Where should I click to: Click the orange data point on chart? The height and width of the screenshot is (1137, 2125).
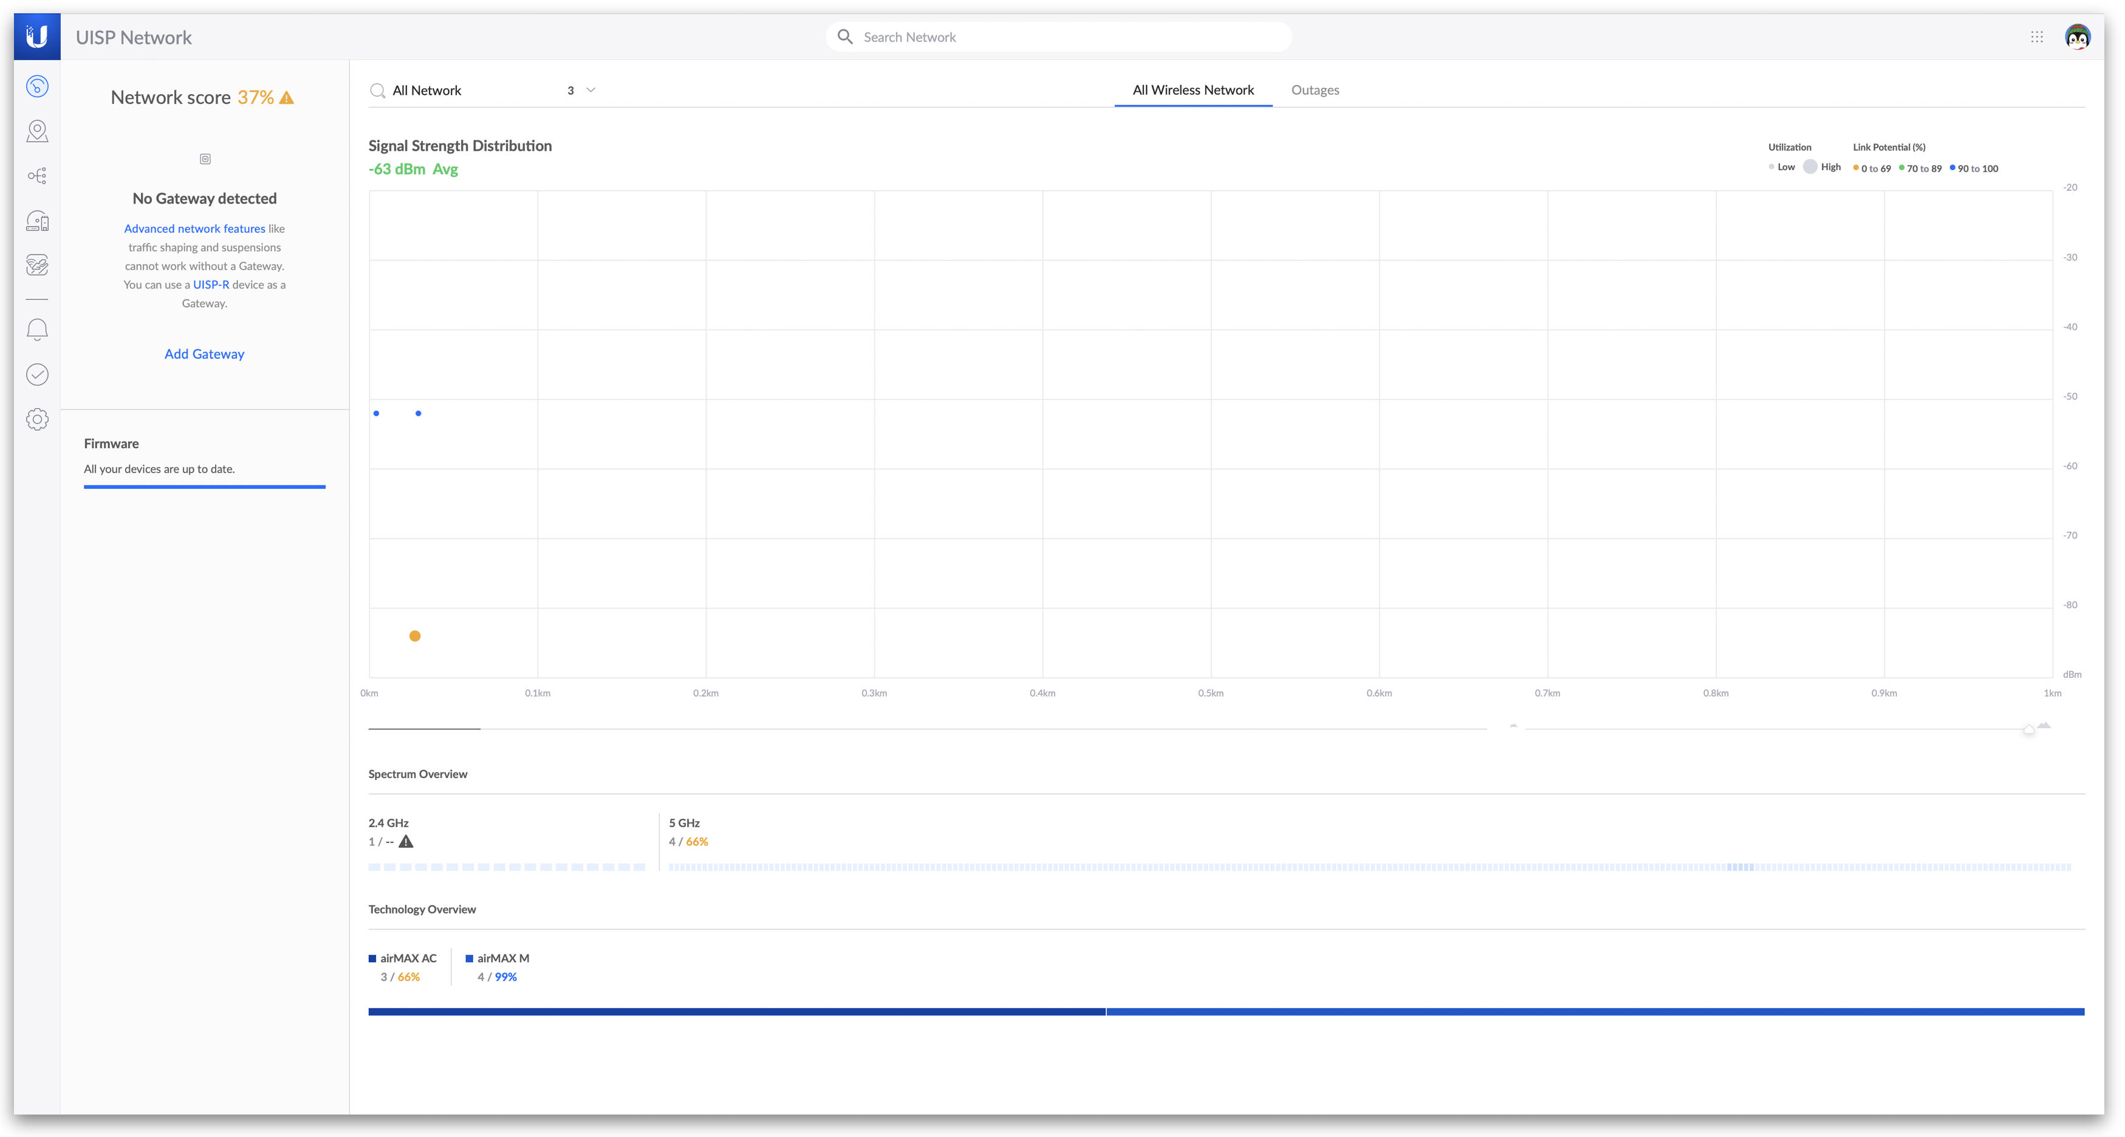pyautogui.click(x=415, y=636)
